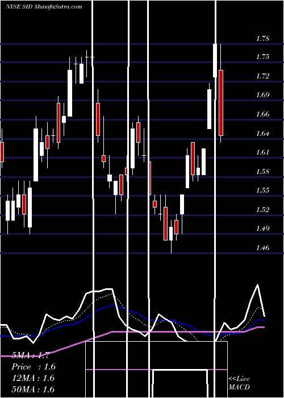Click the 1.78 price axis label
The width and height of the screenshot is (284, 398).
tap(262, 39)
